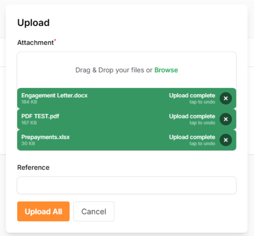Click the Upload dialog heading
Screen dimensions: 254x236
(33, 23)
